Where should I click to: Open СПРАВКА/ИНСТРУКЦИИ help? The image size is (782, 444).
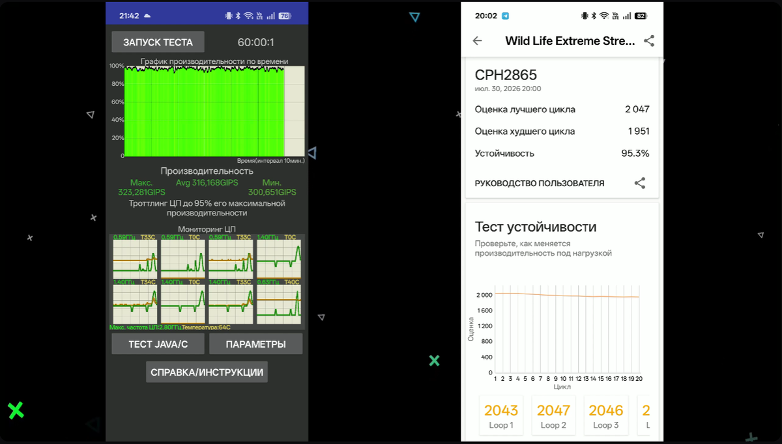tap(207, 372)
